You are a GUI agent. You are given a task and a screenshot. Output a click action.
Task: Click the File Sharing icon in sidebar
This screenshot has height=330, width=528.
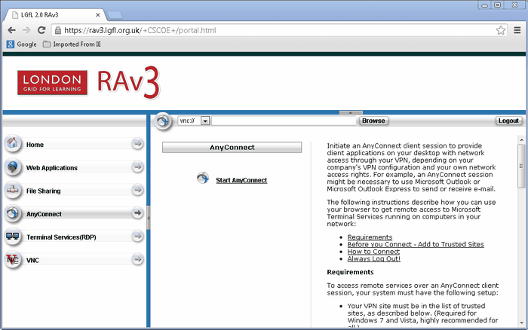[x=13, y=190]
